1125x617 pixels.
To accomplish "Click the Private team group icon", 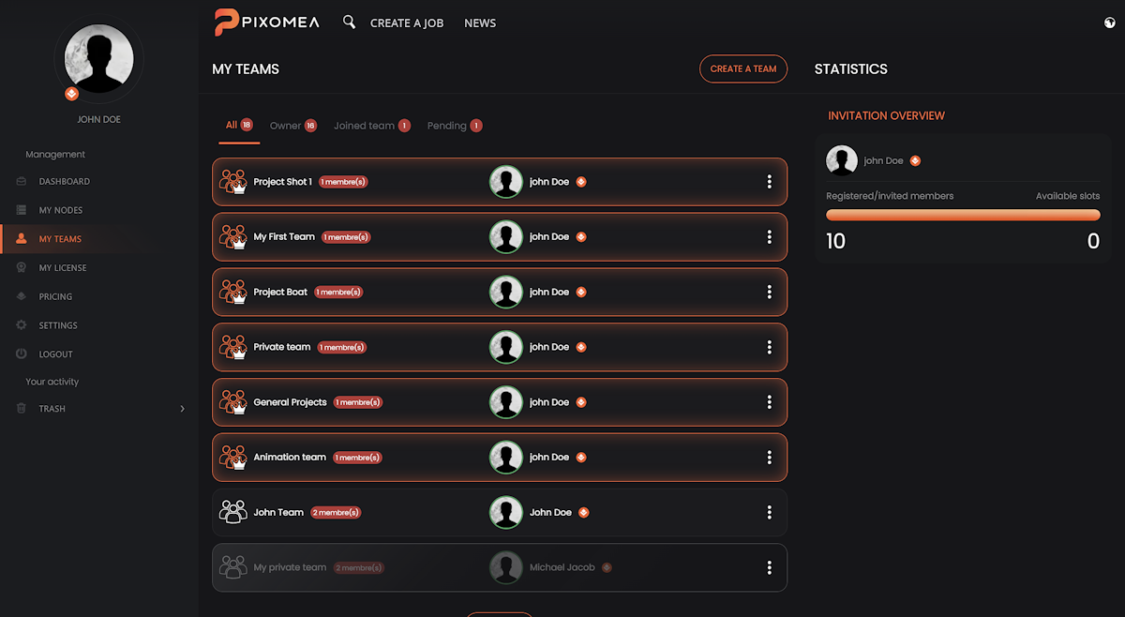I will (232, 347).
